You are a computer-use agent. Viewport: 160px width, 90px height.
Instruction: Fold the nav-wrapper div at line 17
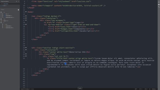[26, 20]
